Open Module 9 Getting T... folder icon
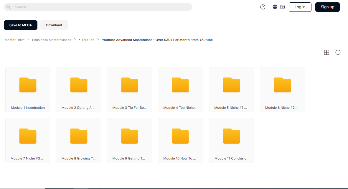348x189 pixels. (x=130, y=136)
